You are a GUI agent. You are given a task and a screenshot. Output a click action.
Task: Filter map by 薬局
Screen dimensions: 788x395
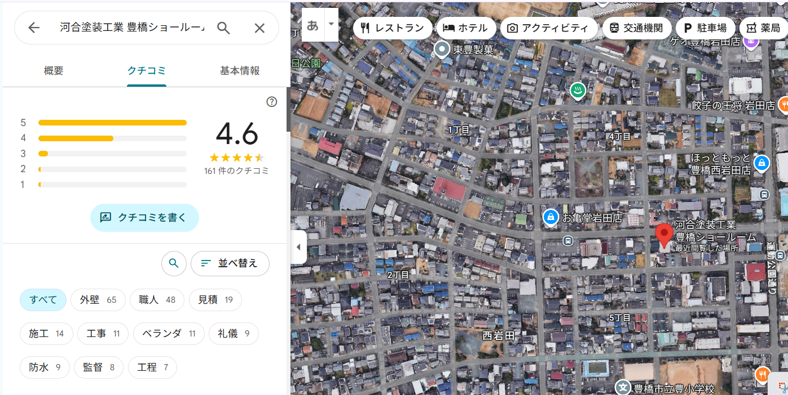coord(763,28)
